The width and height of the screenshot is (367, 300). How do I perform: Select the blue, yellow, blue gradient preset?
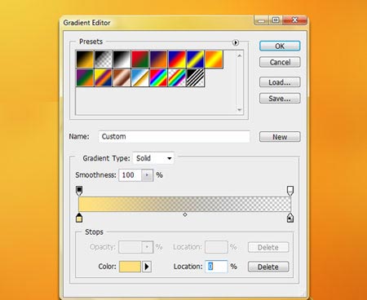pyautogui.click(x=196, y=59)
